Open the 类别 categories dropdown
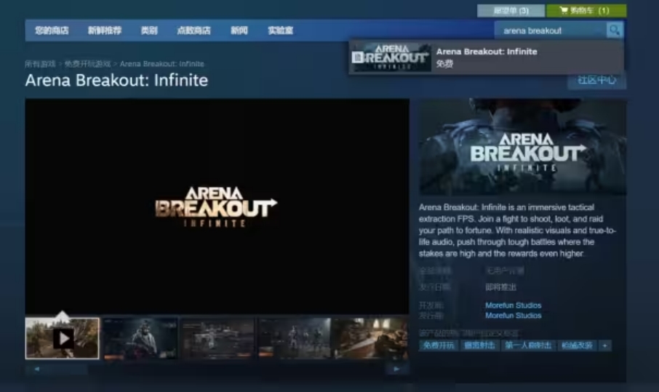 click(149, 31)
